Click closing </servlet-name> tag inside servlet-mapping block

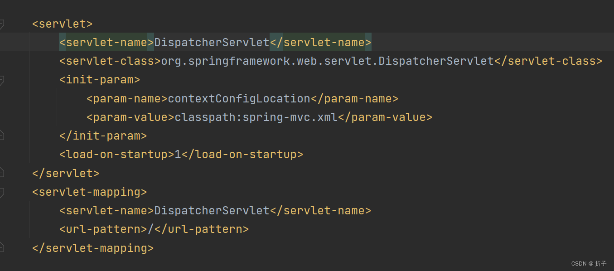(x=320, y=210)
